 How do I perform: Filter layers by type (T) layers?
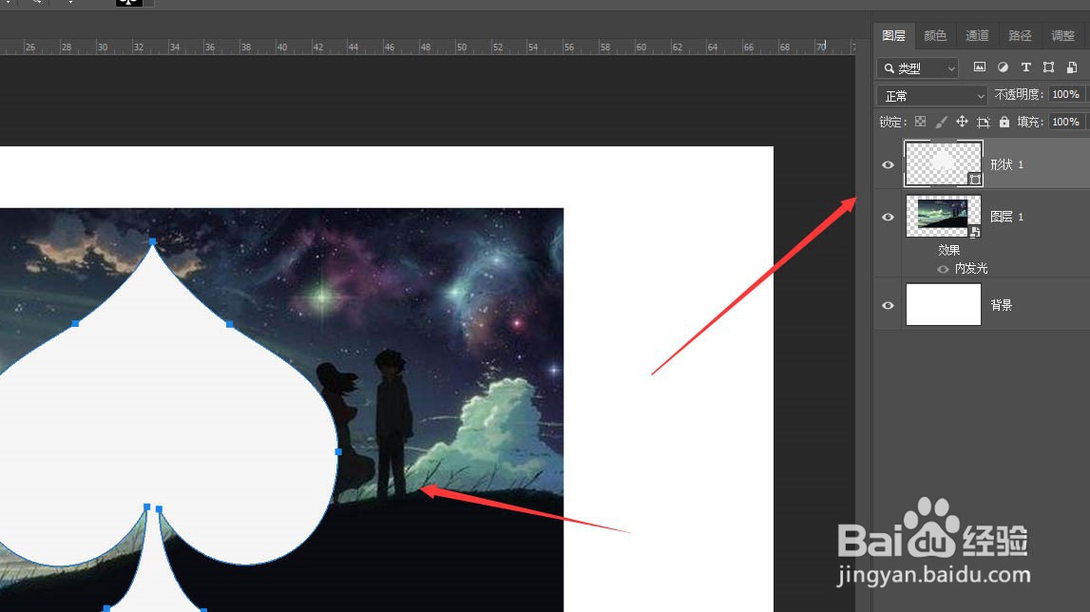click(x=1026, y=67)
